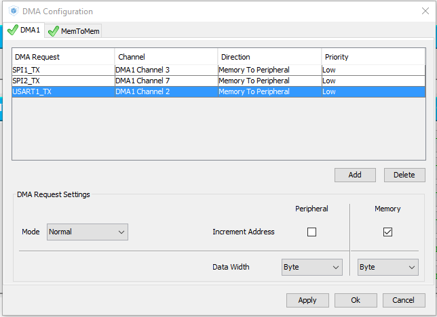Click the Add button
The image size is (437, 317).
[355, 175]
